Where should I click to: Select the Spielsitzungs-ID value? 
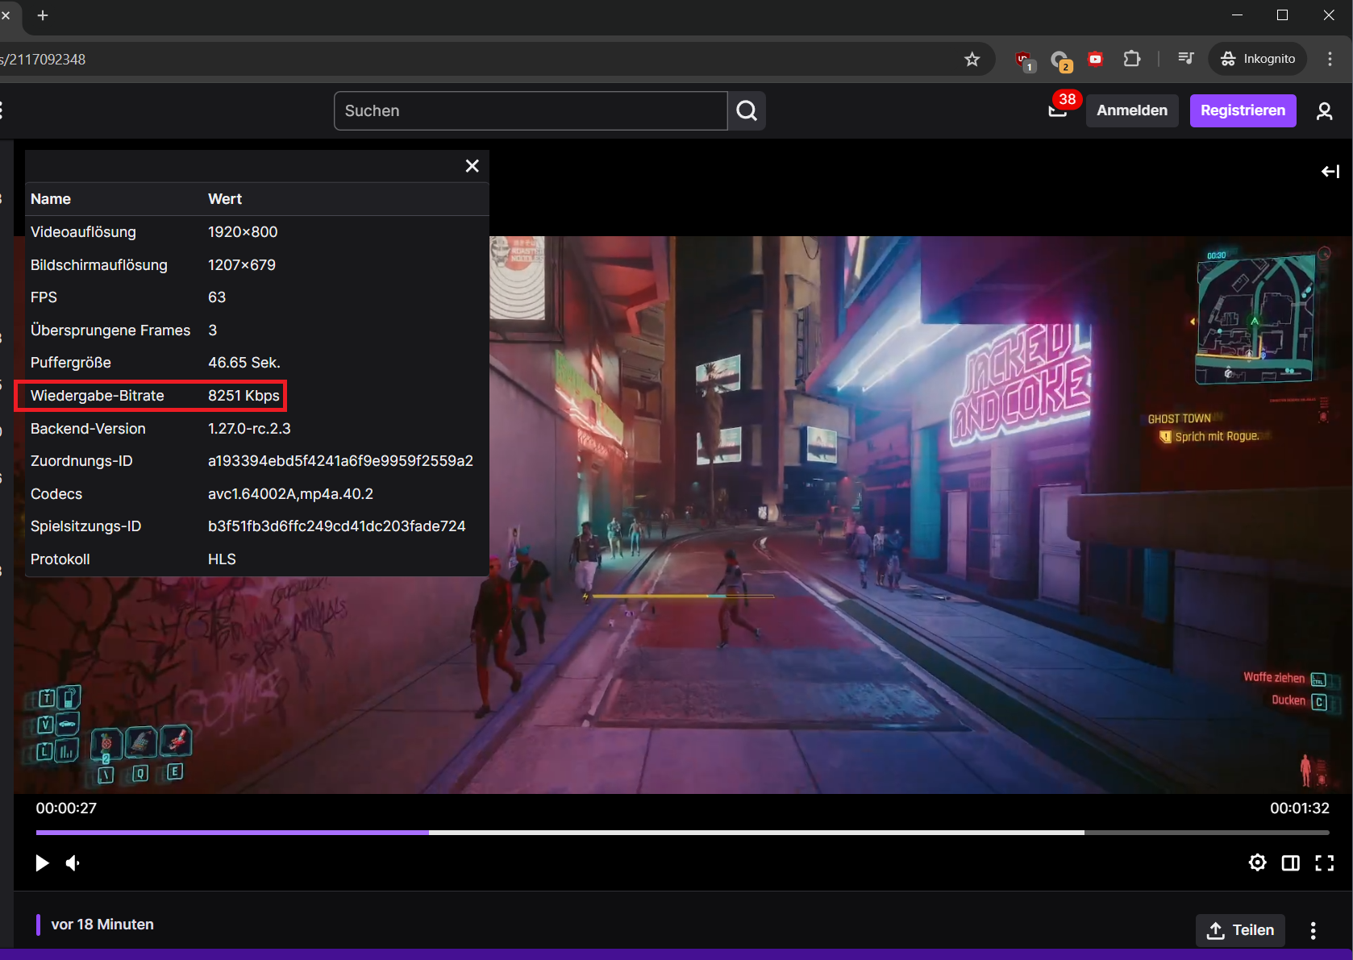point(337,526)
